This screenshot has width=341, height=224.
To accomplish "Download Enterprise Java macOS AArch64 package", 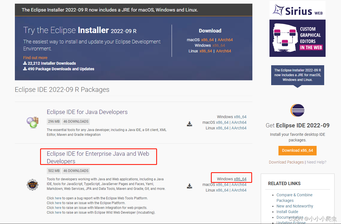I will click(239, 185).
